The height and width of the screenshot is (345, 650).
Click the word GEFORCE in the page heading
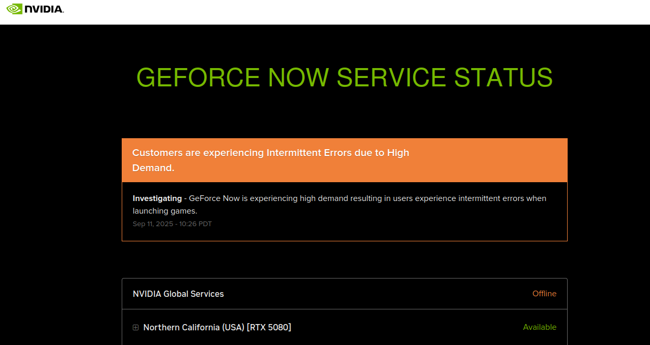198,77
